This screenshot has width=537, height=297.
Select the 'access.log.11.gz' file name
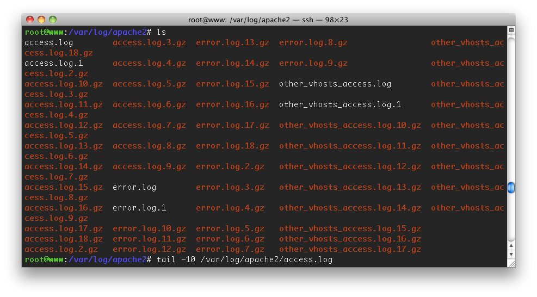pos(63,104)
